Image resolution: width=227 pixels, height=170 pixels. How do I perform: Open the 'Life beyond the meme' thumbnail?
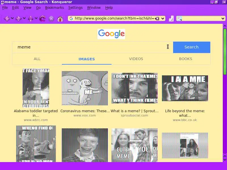pos(185,88)
